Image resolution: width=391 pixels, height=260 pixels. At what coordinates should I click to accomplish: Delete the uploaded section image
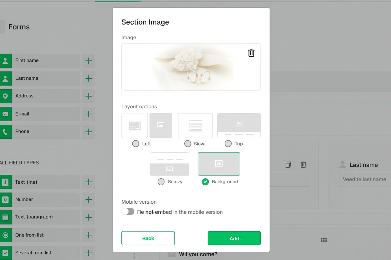[x=251, y=53]
